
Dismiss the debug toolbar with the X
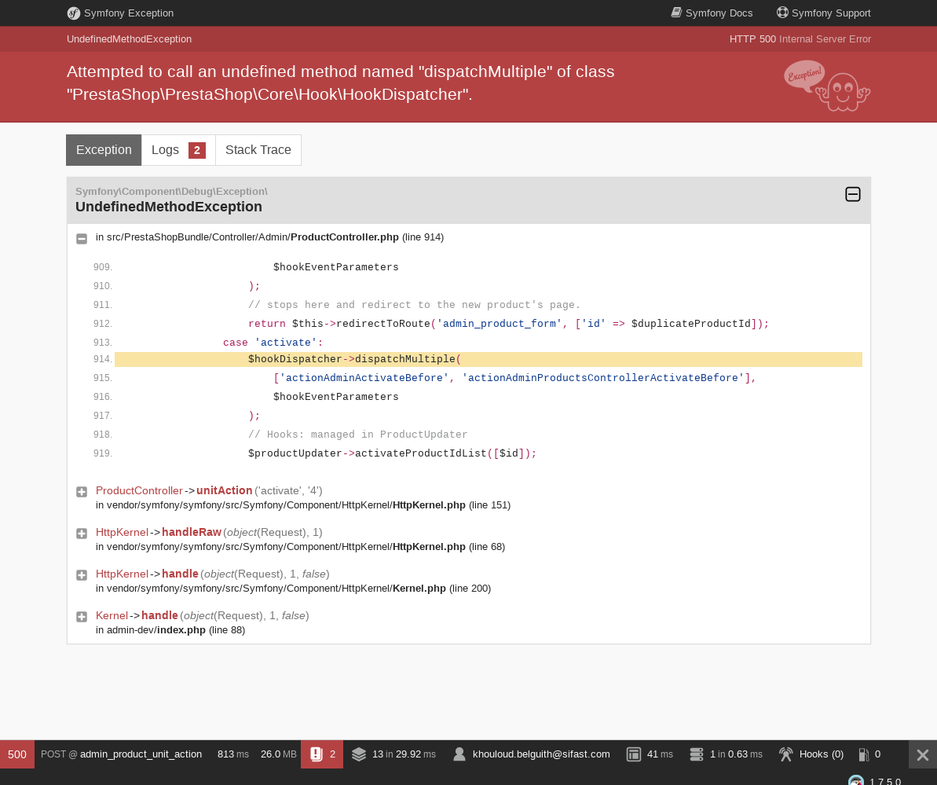point(922,754)
